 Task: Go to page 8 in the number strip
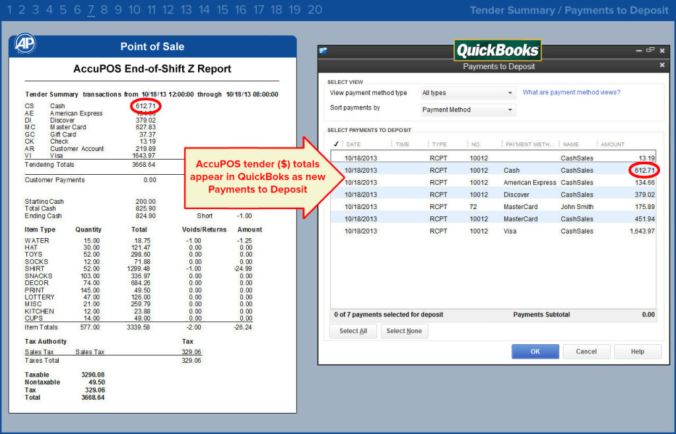(104, 9)
